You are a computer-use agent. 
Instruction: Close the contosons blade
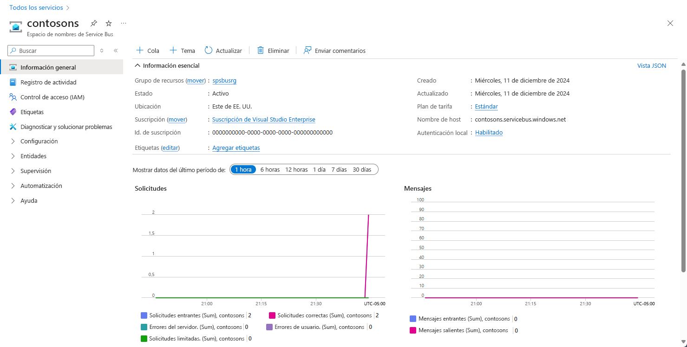(x=670, y=23)
